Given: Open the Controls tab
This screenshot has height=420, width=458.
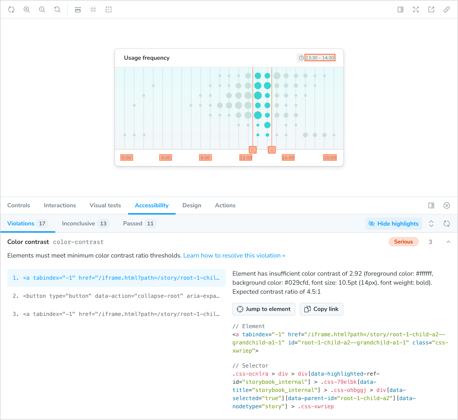Looking at the screenshot, I should pos(19,205).
